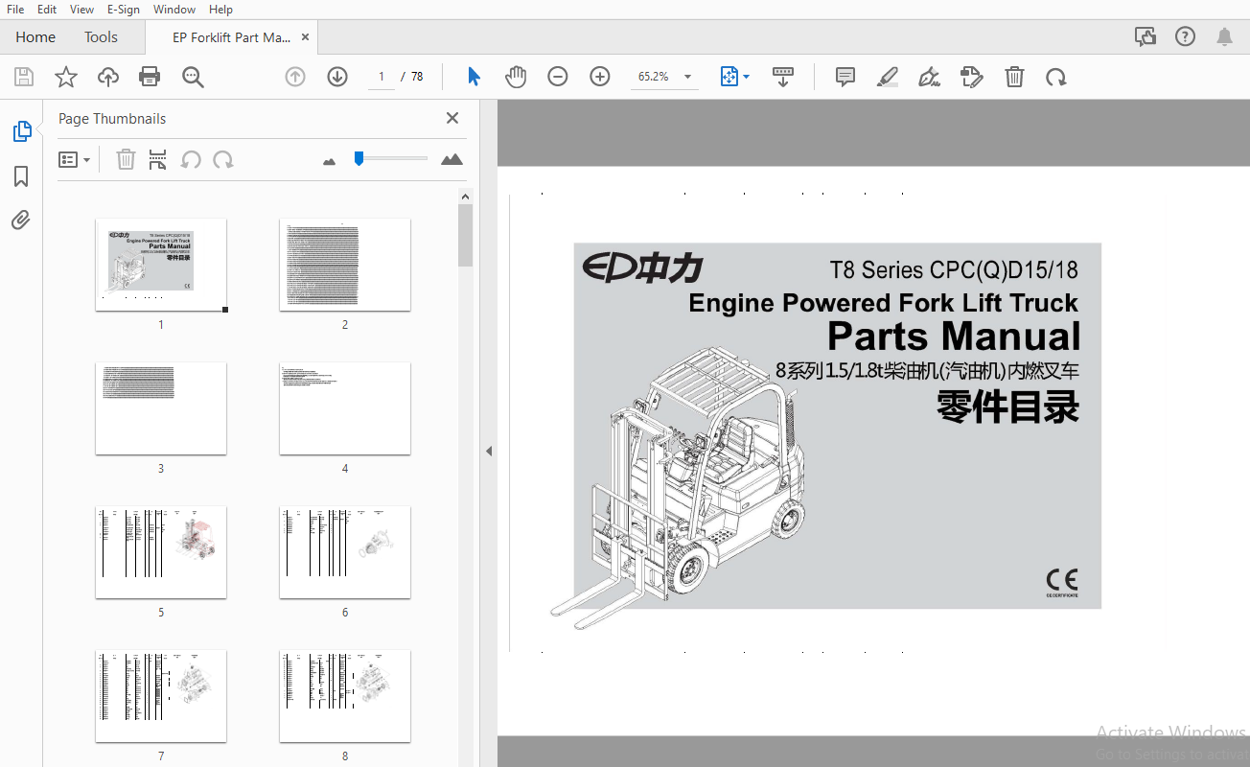This screenshot has width=1250, height=767.
Task: Open the thumbnails options menu dropdown
Action: (74, 159)
